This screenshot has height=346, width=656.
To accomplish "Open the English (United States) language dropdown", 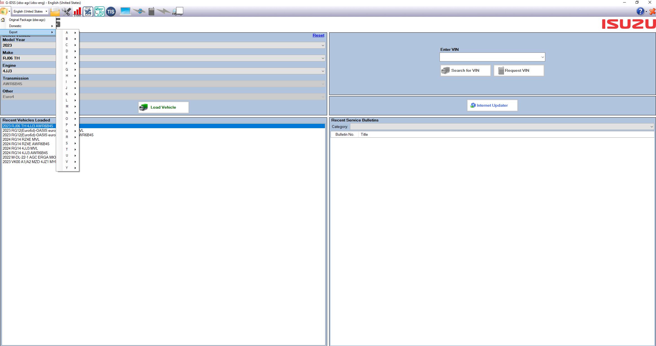I will [30, 11].
